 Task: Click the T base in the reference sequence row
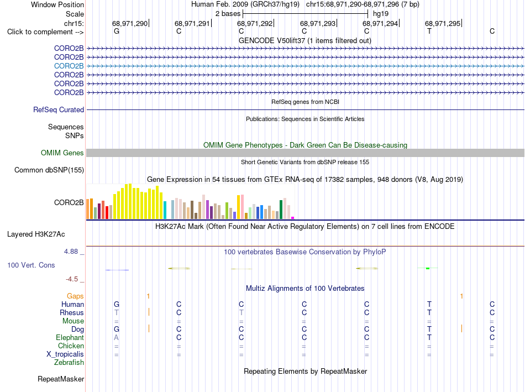pos(429,31)
